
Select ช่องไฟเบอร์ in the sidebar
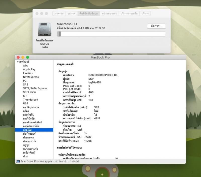click(x=29, y=134)
